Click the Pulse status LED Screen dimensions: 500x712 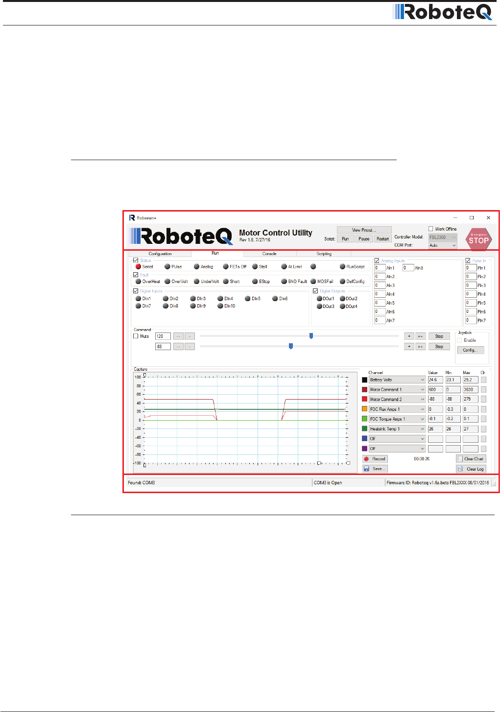[167, 267]
